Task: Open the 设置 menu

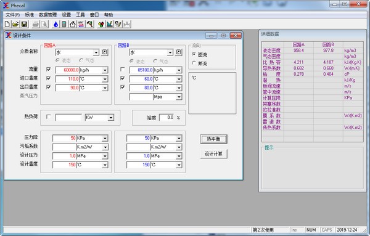Action: coord(67,15)
